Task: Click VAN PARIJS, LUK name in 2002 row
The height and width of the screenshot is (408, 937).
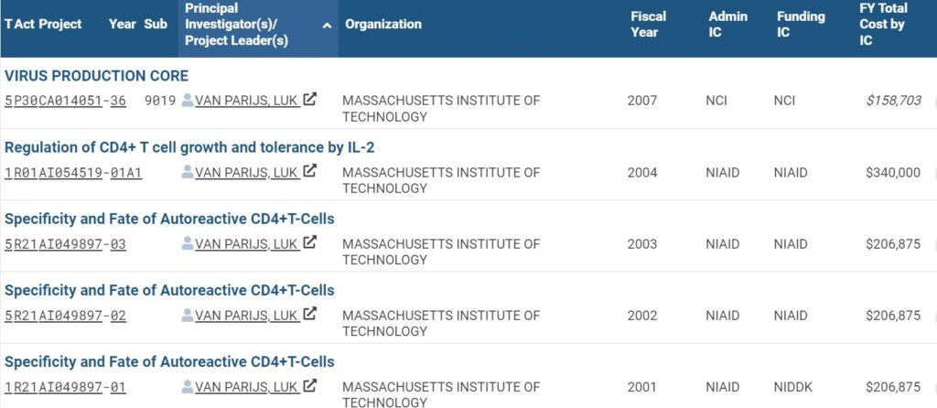Action: tap(246, 316)
